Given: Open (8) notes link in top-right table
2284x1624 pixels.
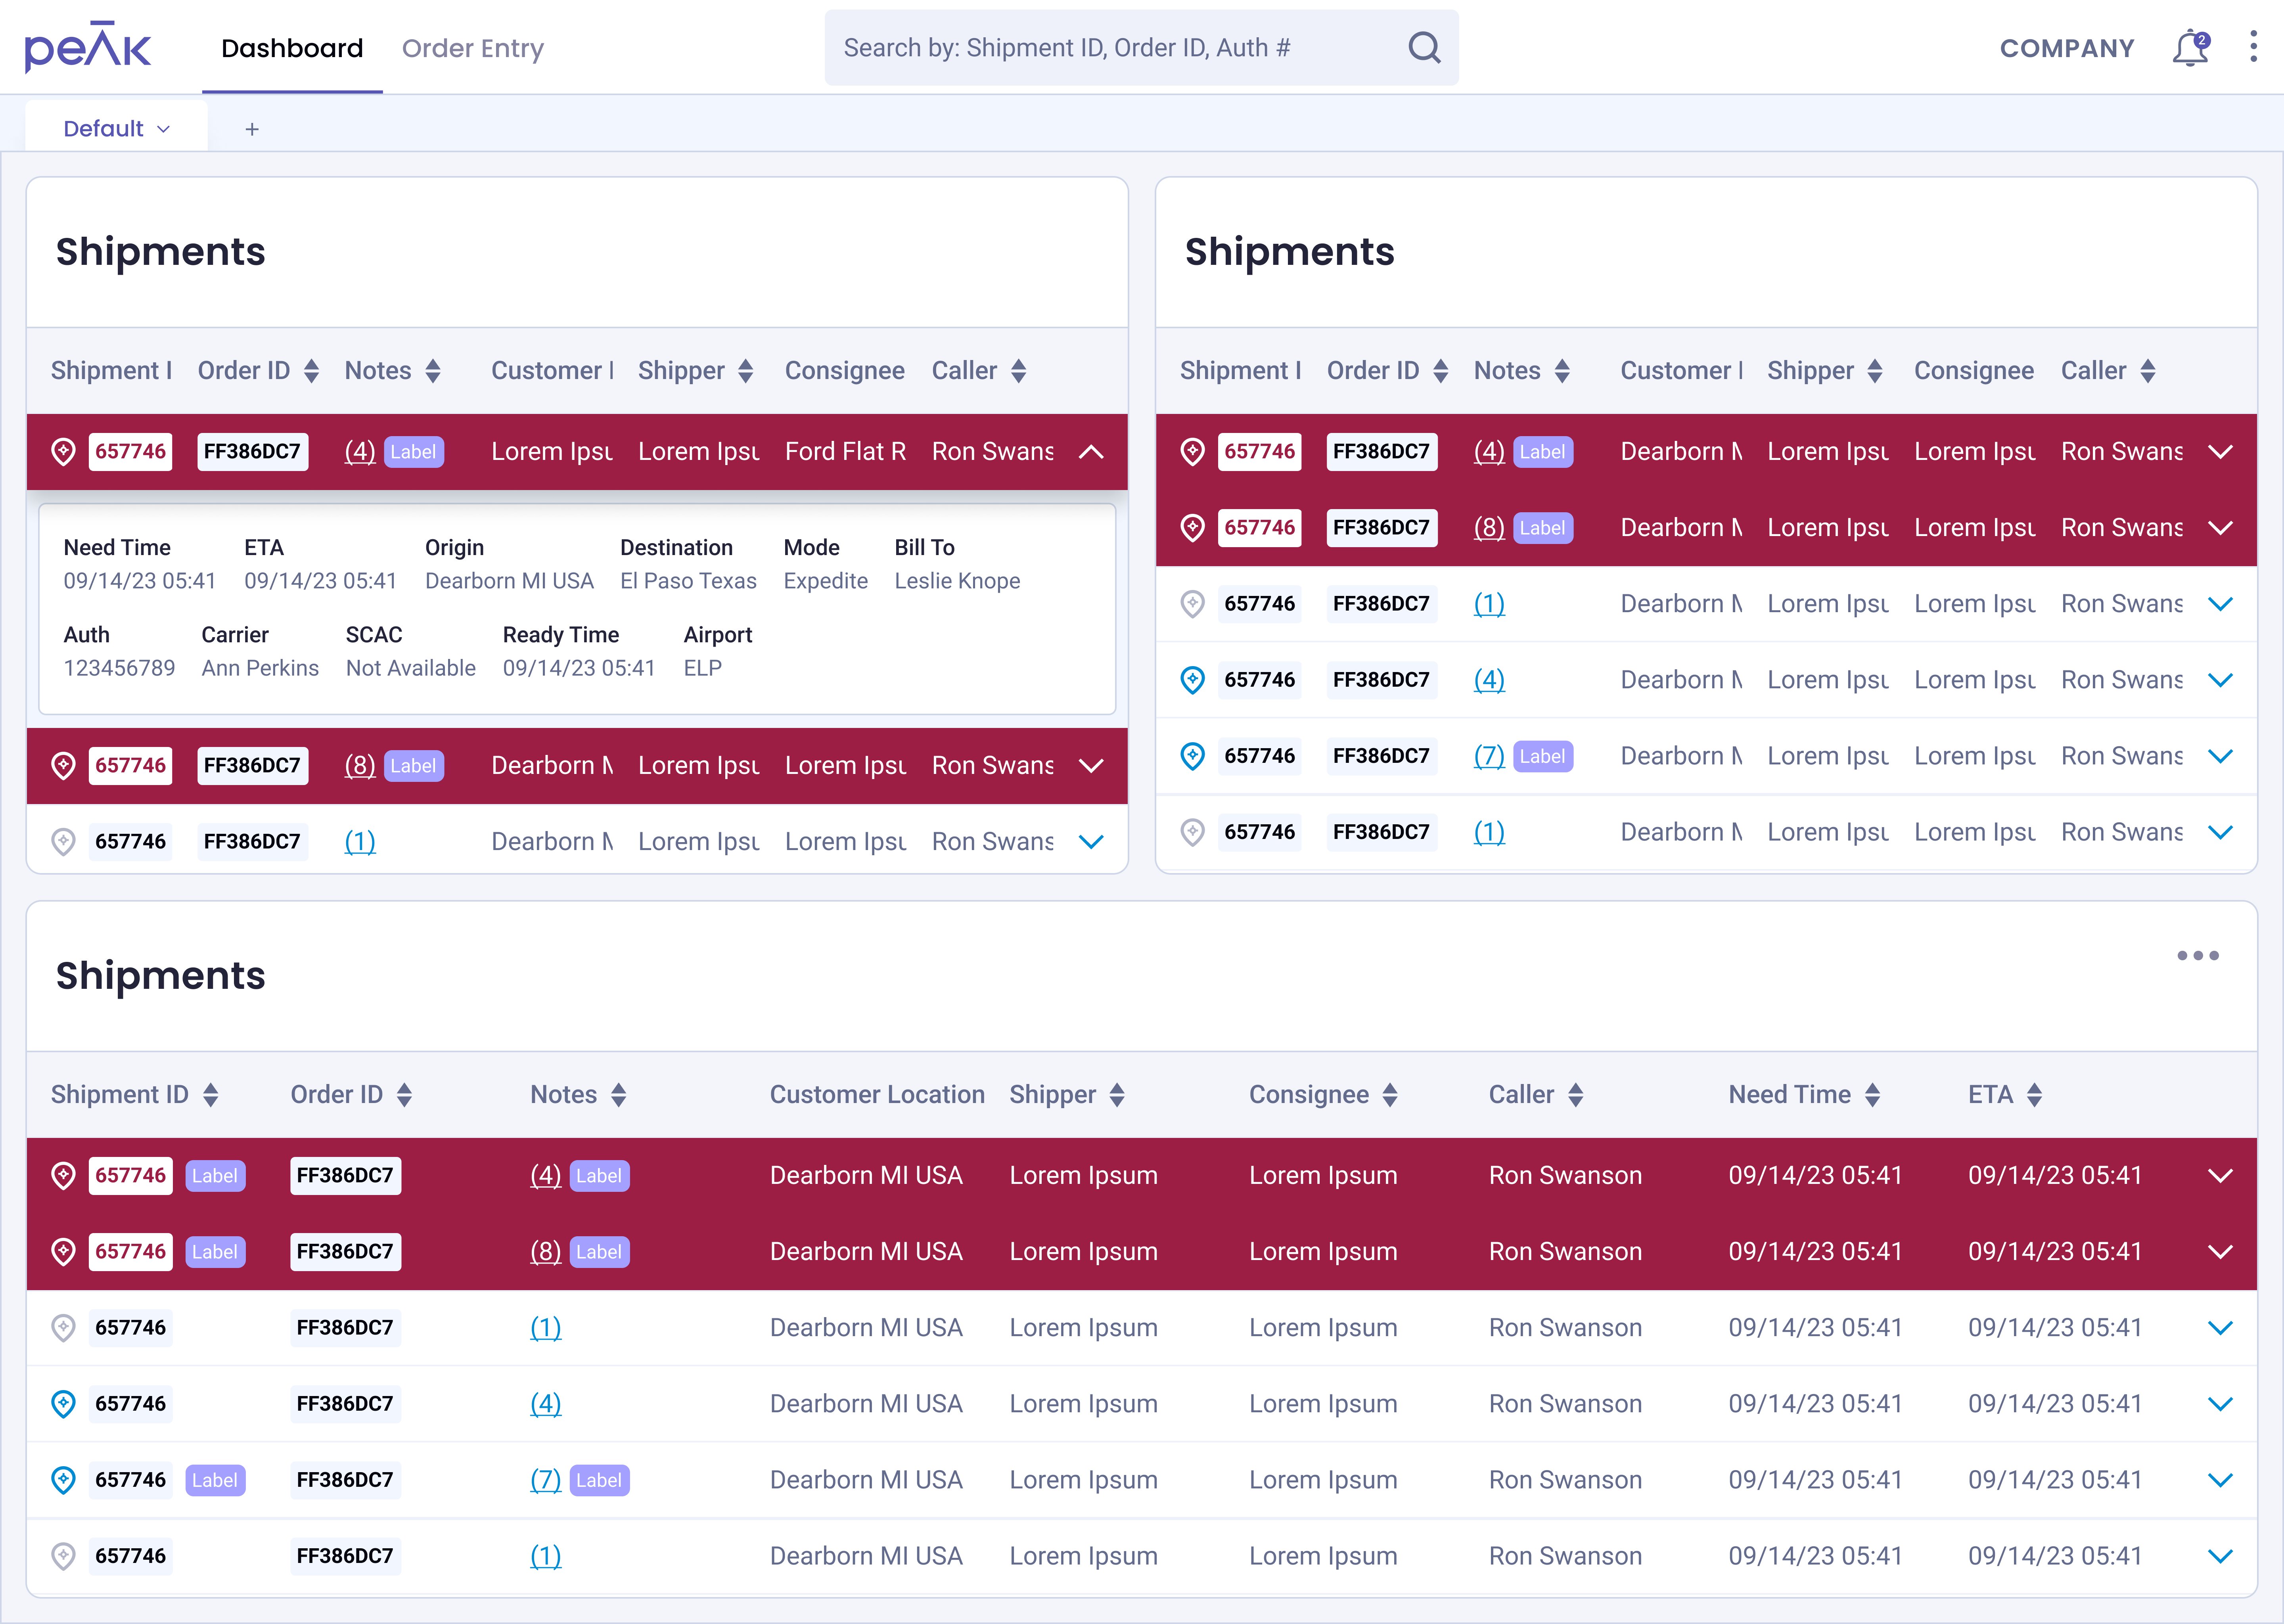Looking at the screenshot, I should point(1489,528).
